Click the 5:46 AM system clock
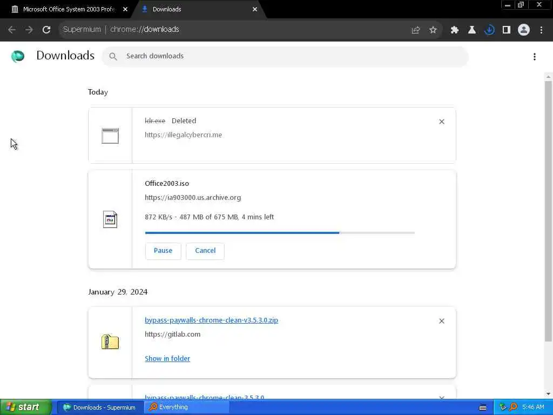This screenshot has height=415, width=553. tap(533, 407)
